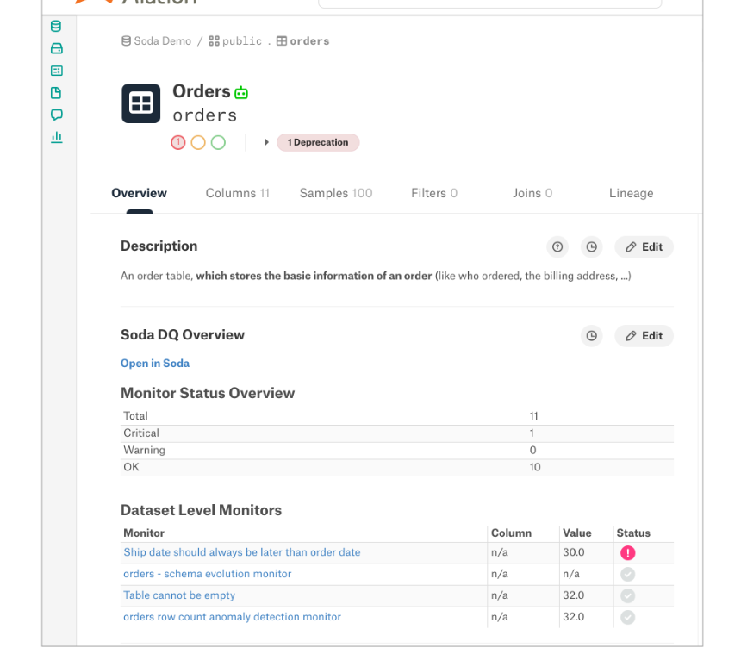Click the Critical row label
Image resolution: width=741 pixels, height=654 pixels.
(141, 433)
